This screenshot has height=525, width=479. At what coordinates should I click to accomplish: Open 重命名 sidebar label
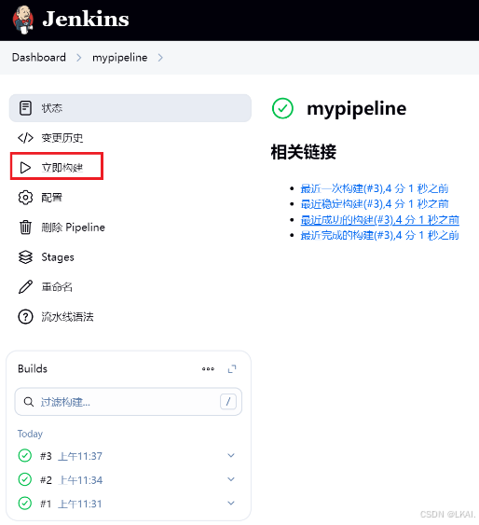click(x=57, y=287)
